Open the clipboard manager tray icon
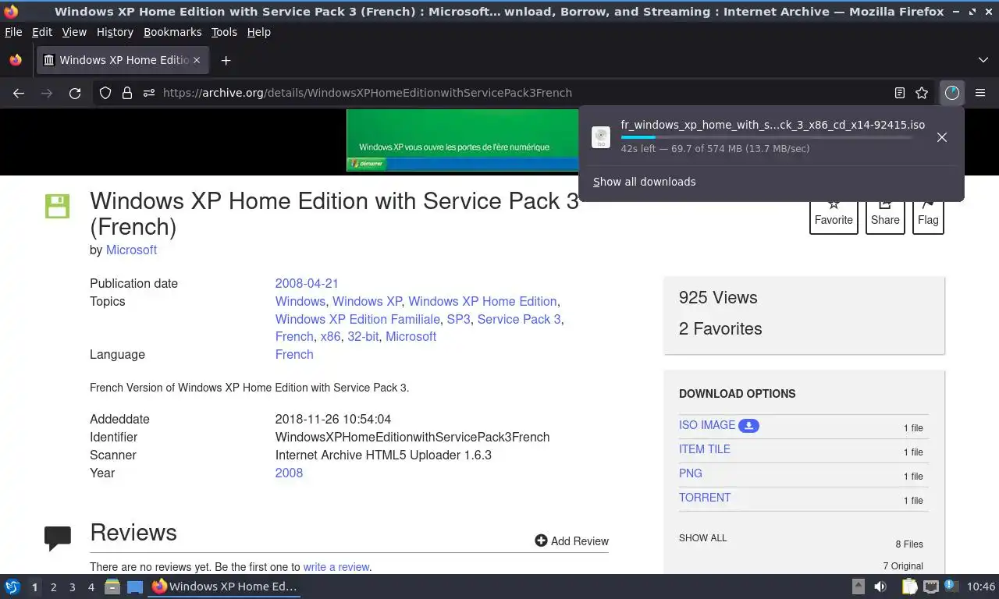 tap(909, 587)
